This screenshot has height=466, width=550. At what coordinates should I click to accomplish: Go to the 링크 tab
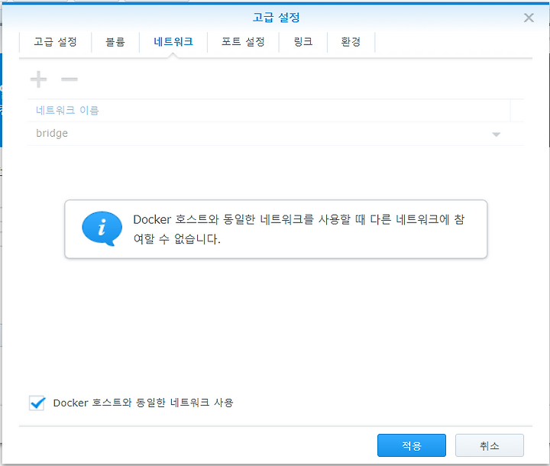(x=303, y=42)
